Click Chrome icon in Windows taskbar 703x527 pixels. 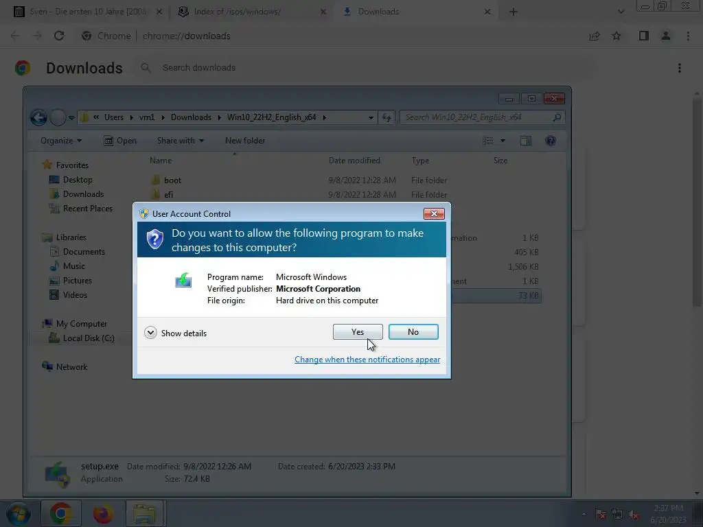pyautogui.click(x=61, y=513)
